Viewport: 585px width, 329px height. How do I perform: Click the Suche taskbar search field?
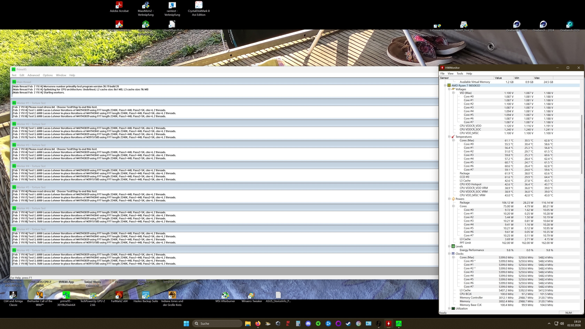pyautogui.click(x=218, y=324)
